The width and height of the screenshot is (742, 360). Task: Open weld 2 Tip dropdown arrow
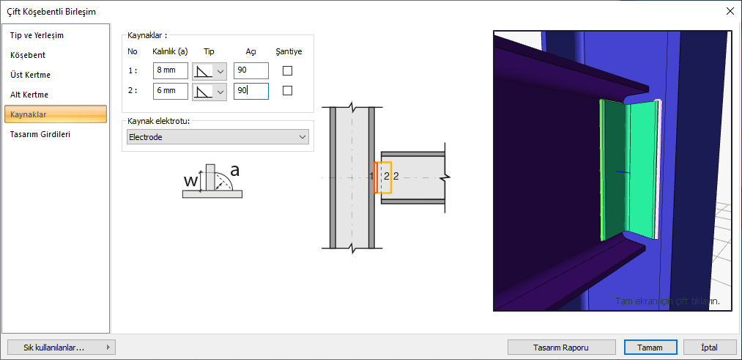point(220,91)
